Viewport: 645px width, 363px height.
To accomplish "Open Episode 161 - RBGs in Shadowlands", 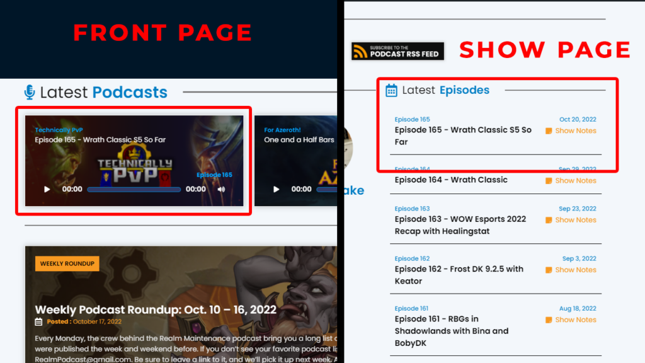I will pos(452,331).
